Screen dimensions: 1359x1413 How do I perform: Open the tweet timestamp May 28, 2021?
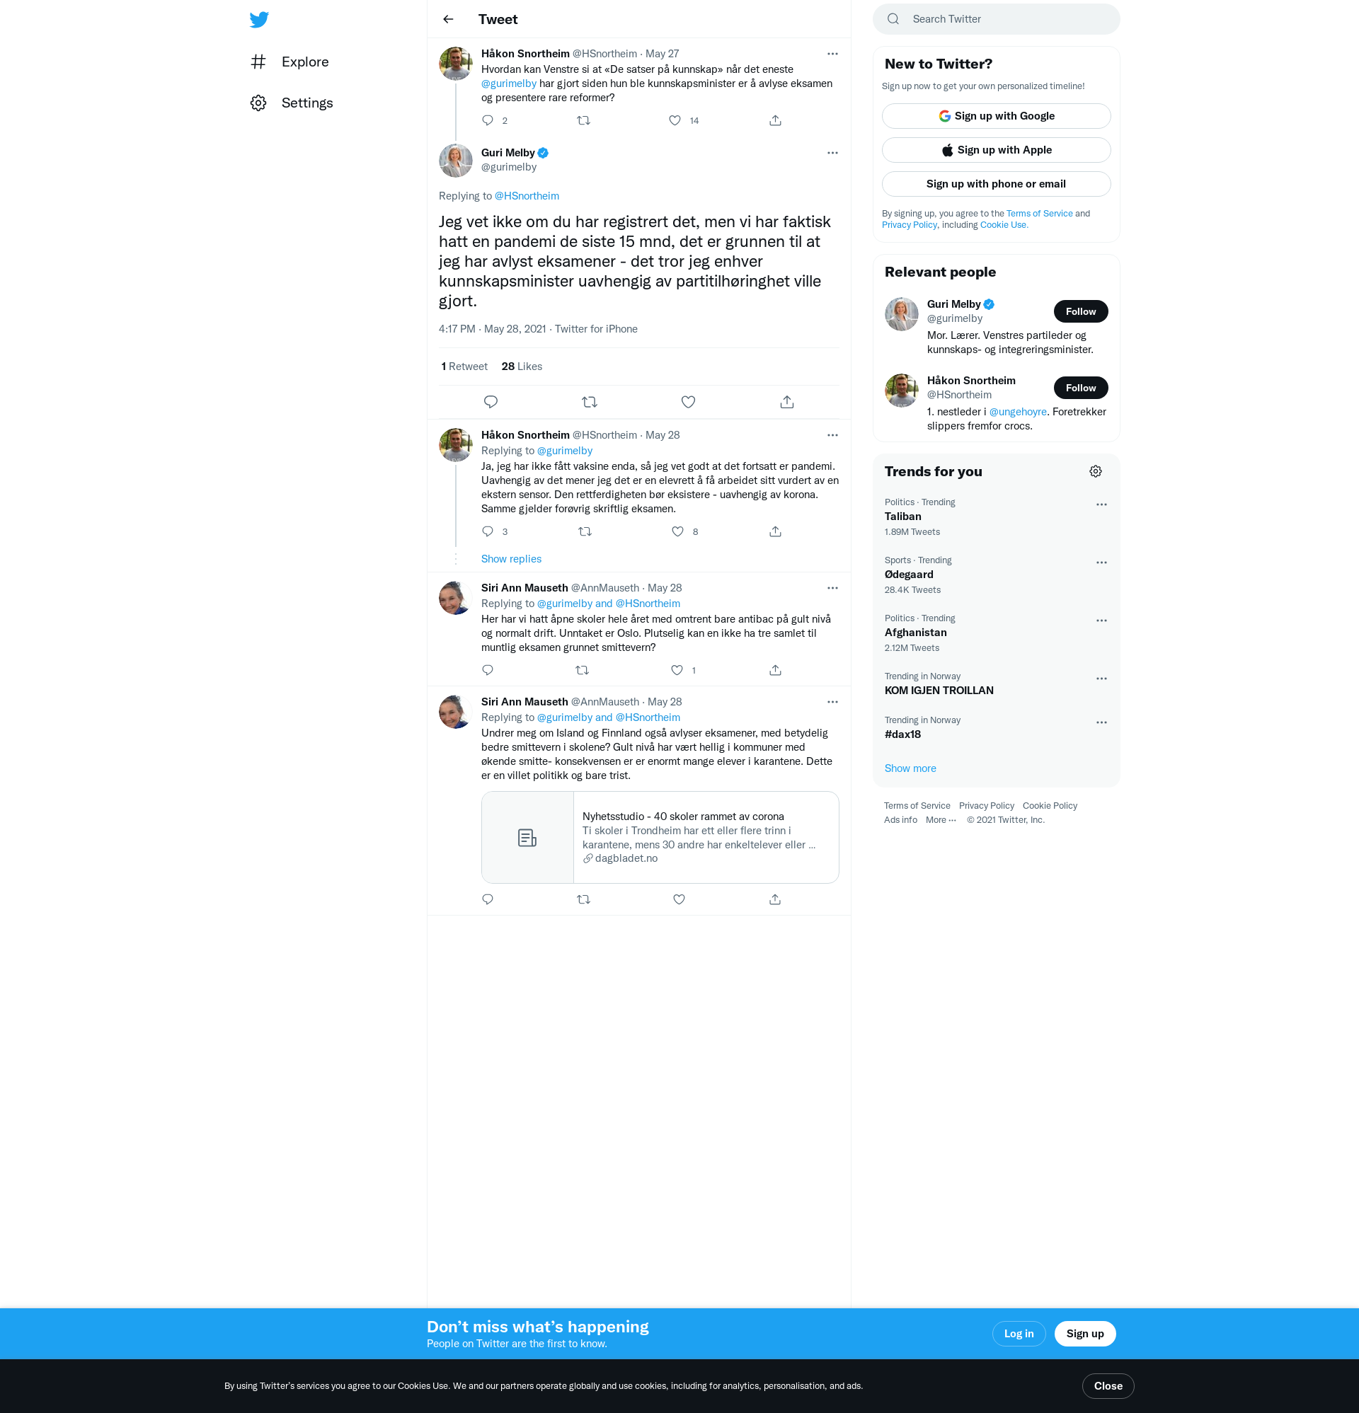[492, 330]
